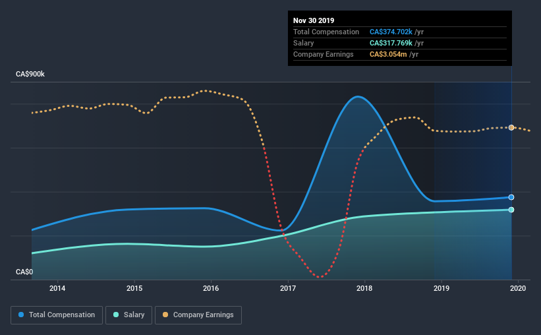The image size is (541, 335).
Task: Click the orange dot in Company Earnings legend
Action: tap(165, 315)
